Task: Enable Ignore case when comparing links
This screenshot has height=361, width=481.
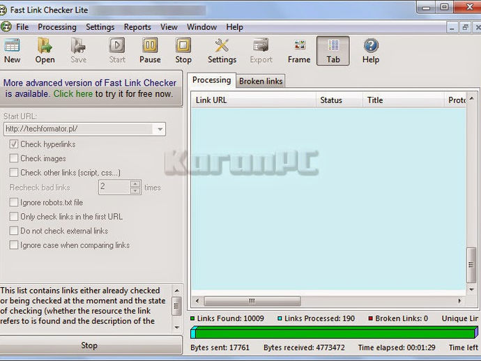Action: [13, 245]
